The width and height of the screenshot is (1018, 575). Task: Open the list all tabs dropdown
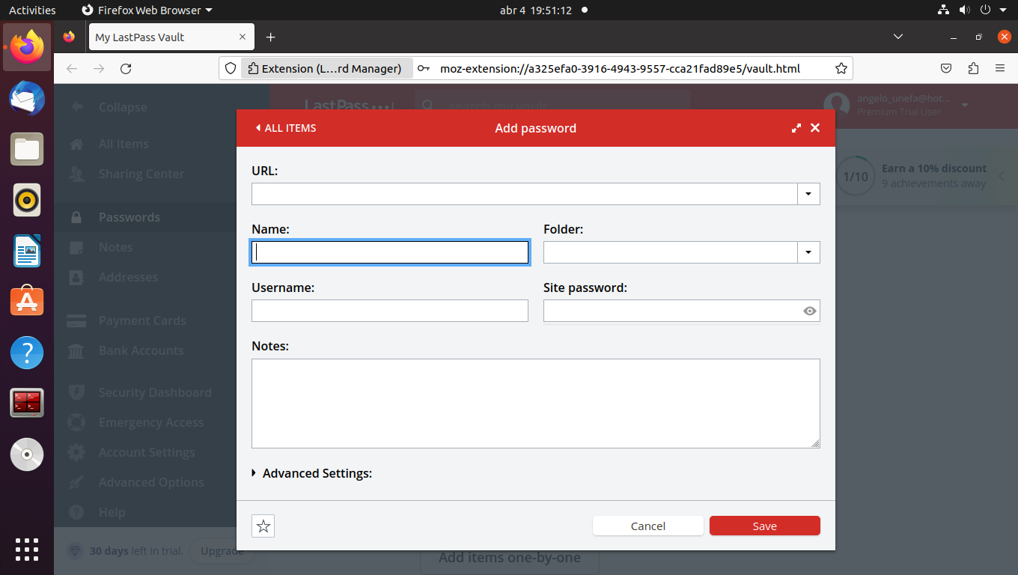pos(898,37)
